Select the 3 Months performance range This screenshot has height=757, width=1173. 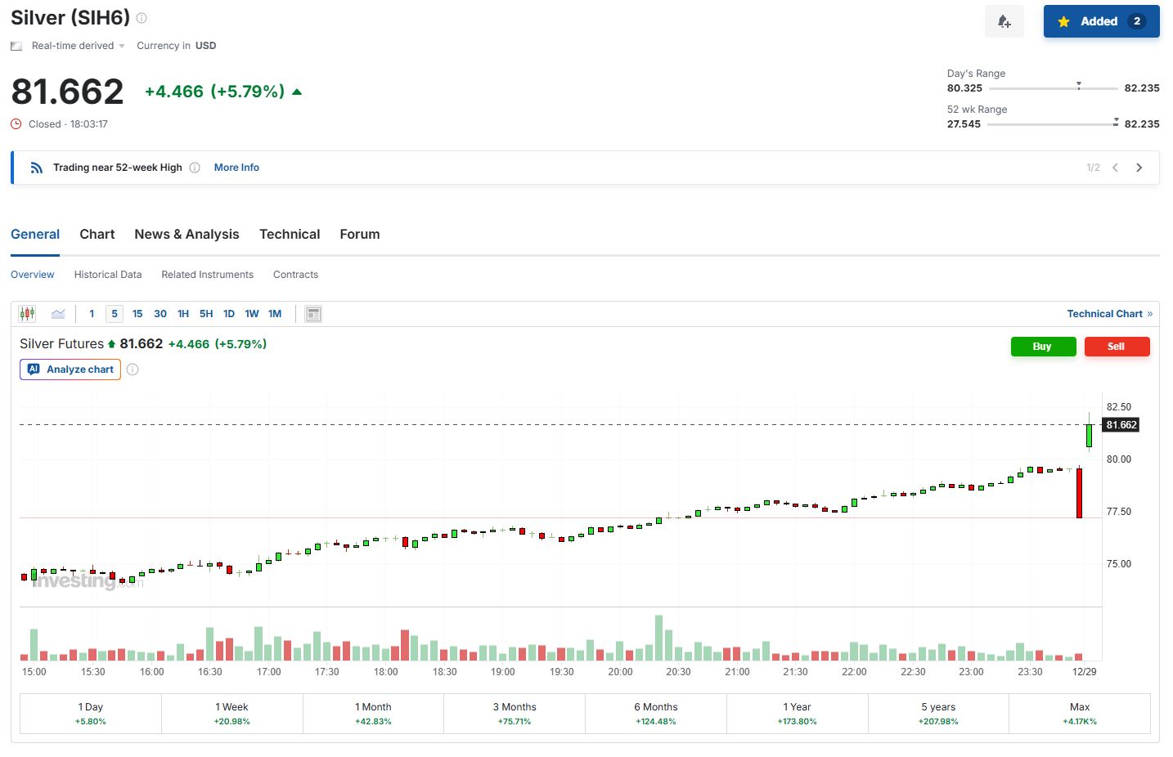tap(515, 714)
